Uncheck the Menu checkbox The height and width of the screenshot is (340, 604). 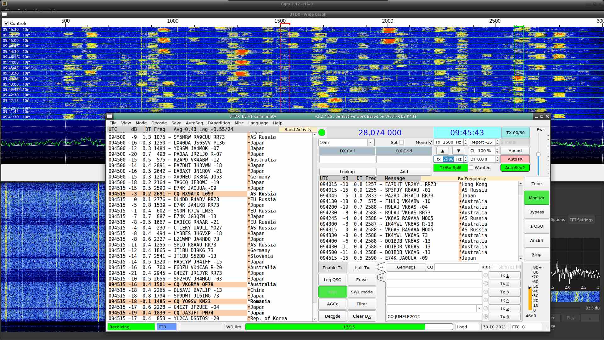pyautogui.click(x=431, y=142)
